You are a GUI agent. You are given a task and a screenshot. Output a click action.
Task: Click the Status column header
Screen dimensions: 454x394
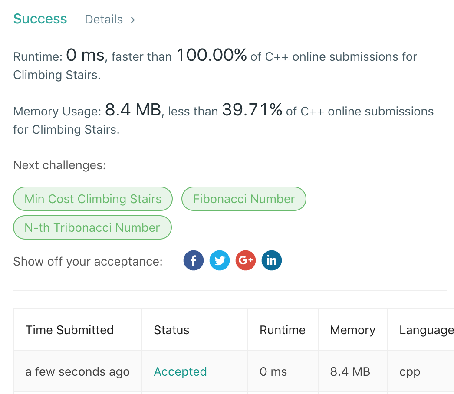pos(171,330)
